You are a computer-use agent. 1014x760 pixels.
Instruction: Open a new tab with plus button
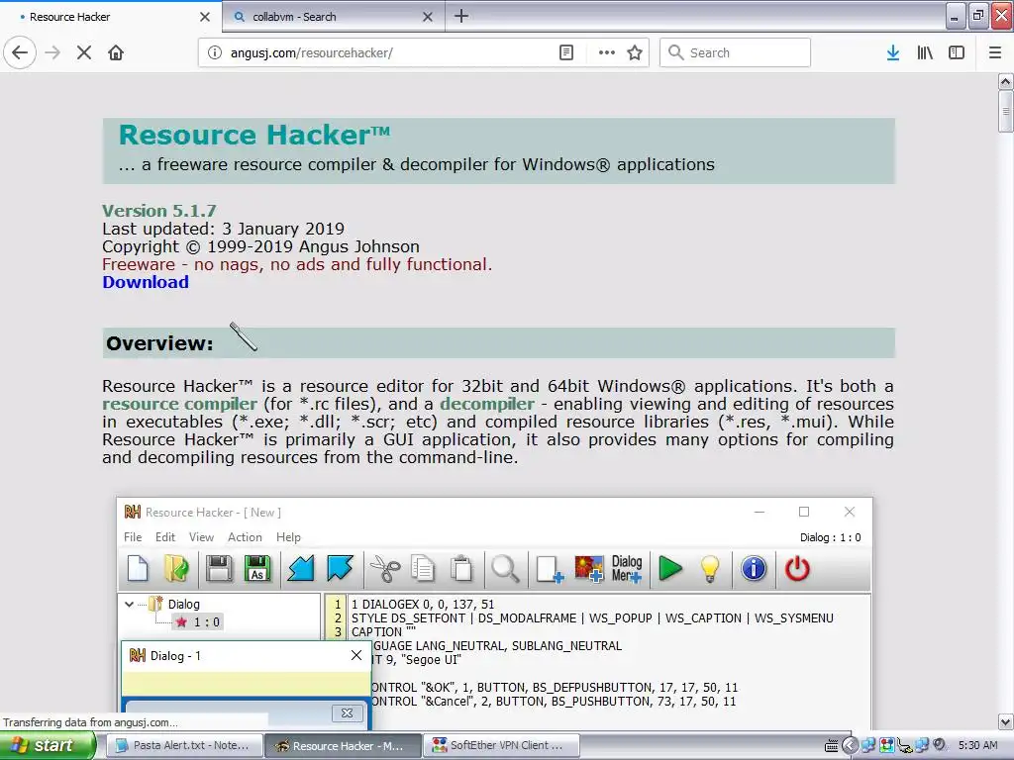pyautogui.click(x=461, y=16)
